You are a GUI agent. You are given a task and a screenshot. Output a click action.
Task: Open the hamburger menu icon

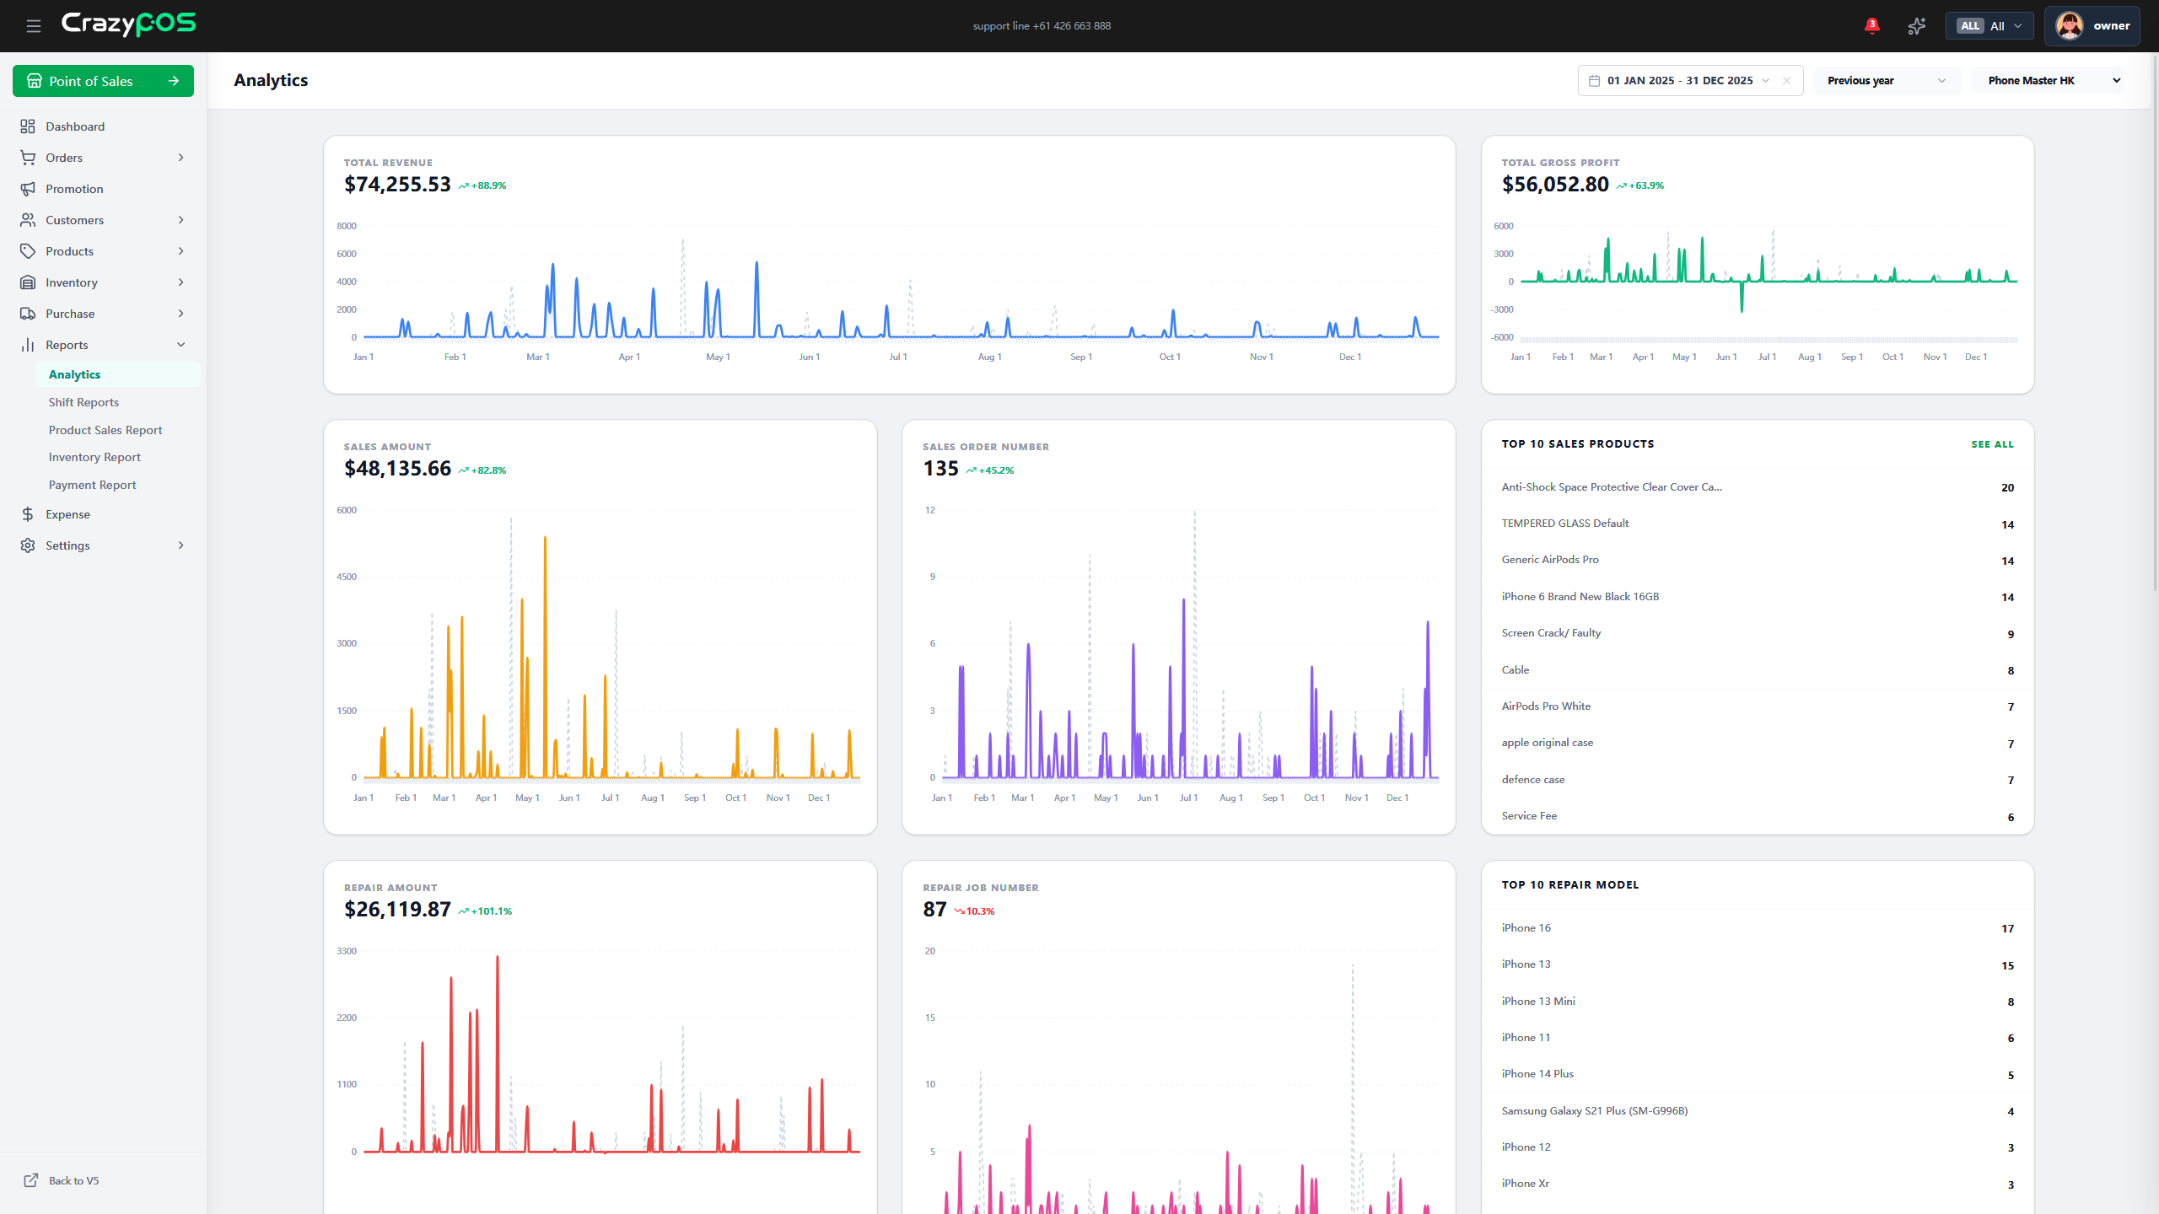pyautogui.click(x=34, y=26)
